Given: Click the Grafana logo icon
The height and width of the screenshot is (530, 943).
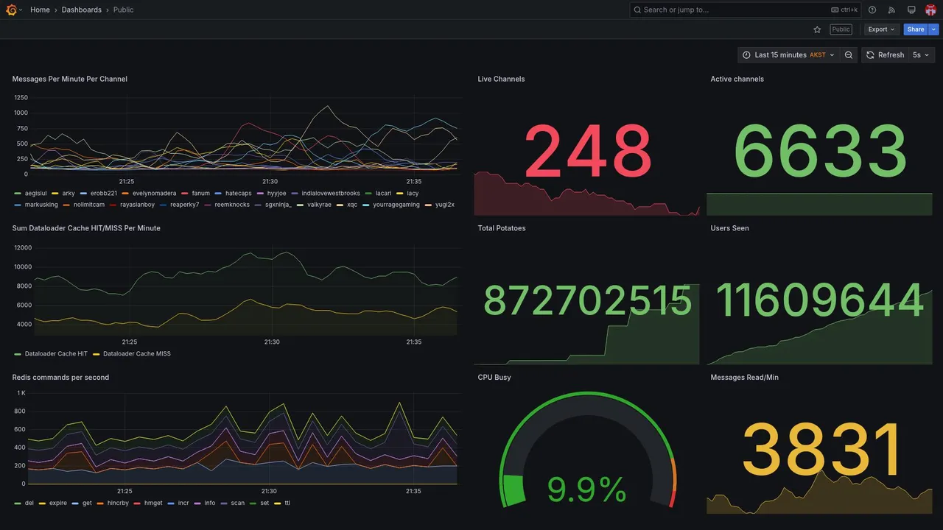Looking at the screenshot, I should click(12, 10).
